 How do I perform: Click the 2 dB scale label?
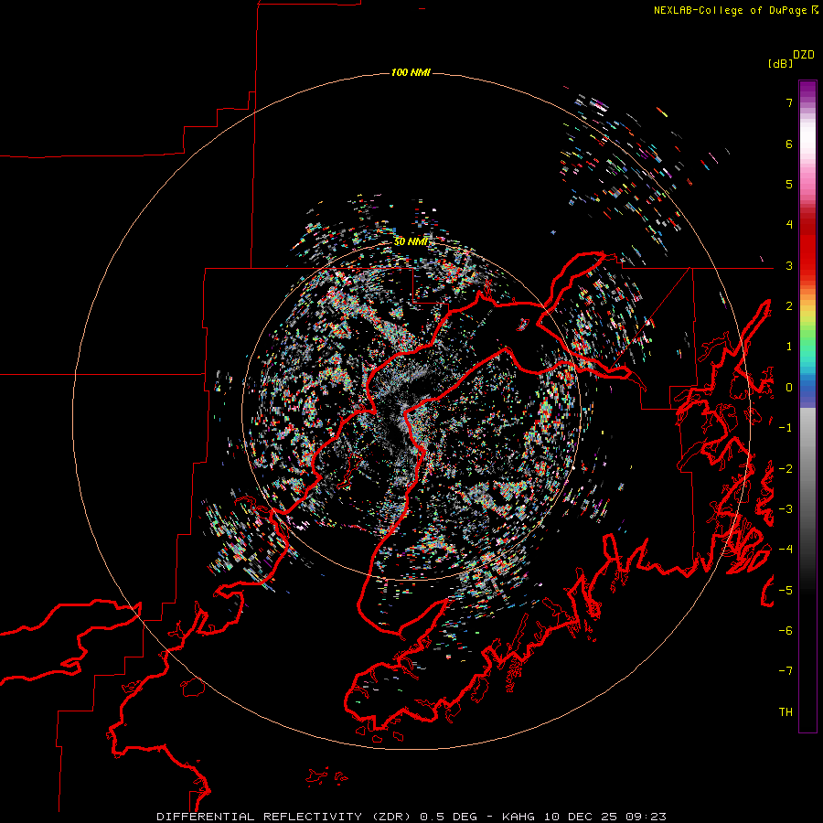coord(789,306)
